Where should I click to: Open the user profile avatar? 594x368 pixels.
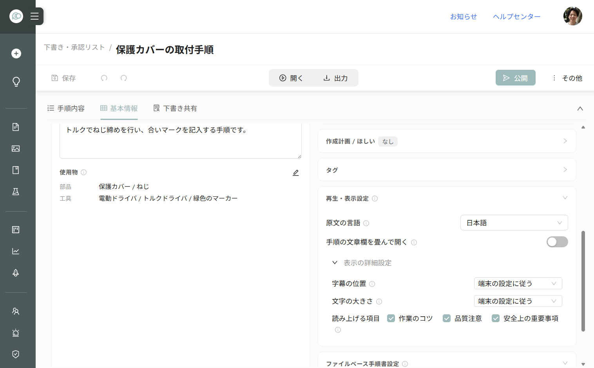tap(573, 16)
